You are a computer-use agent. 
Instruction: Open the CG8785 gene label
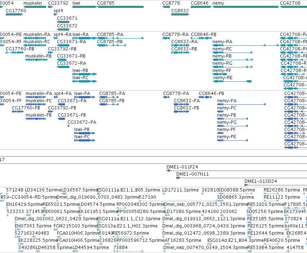coord(106,3)
